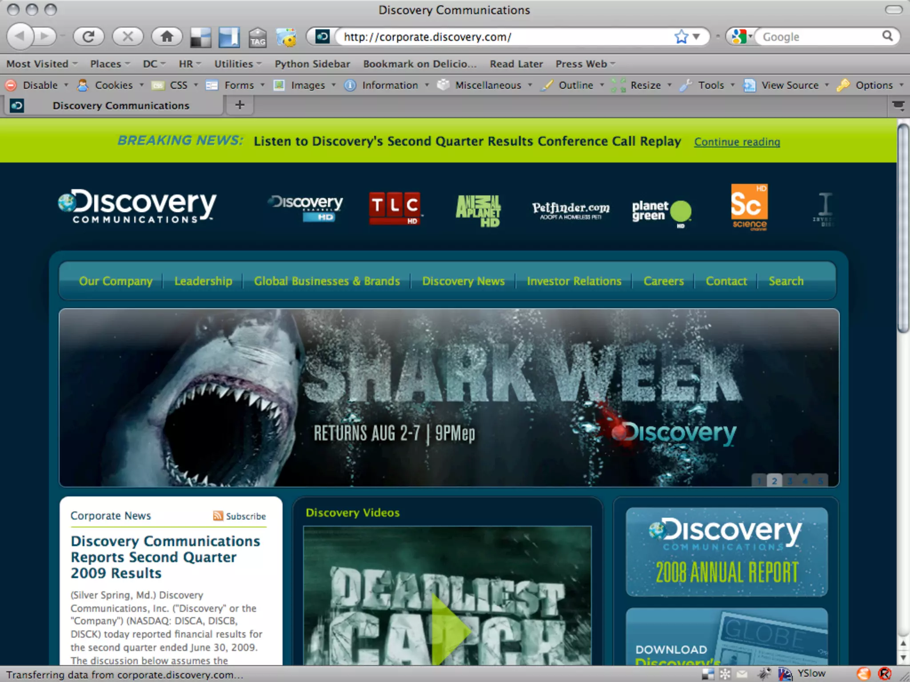Click the Stop loading button
Screen dimensions: 910x682
pyautogui.click(x=128, y=36)
